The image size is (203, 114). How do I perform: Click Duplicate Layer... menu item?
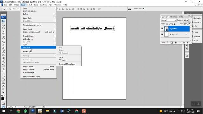click(39, 11)
